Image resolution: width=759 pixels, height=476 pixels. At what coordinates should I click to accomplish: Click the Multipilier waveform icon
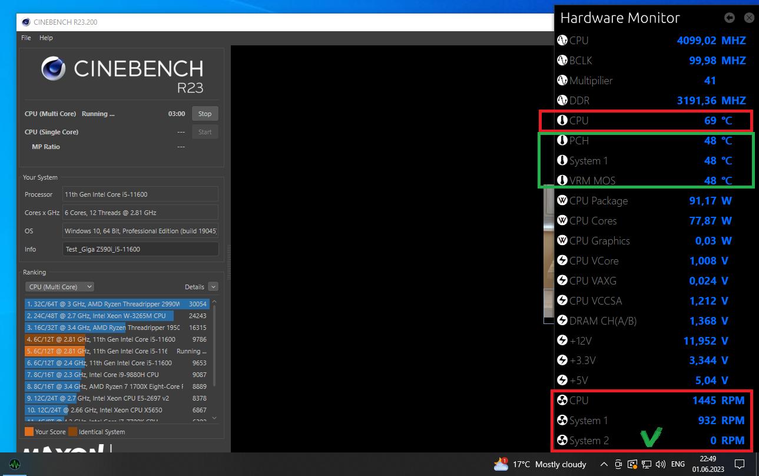coord(562,81)
